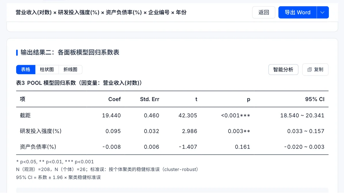Select the 研发投入强度(%) row label
Image resolution: width=344 pixels, height=193 pixels.
click(41, 131)
